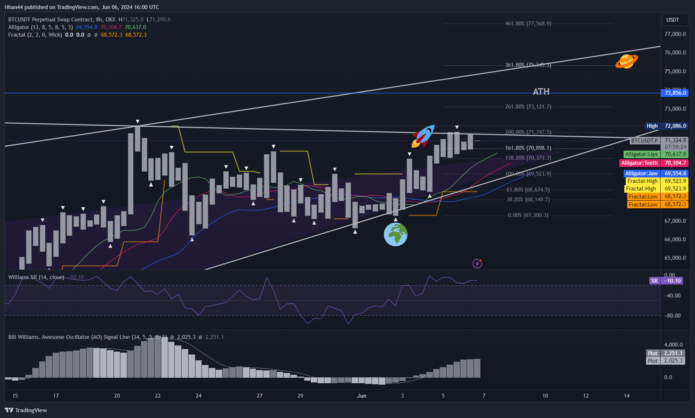This screenshot has height=418, width=695.
Task: Click the TradingView logo at bottom left
Action: [x=26, y=410]
